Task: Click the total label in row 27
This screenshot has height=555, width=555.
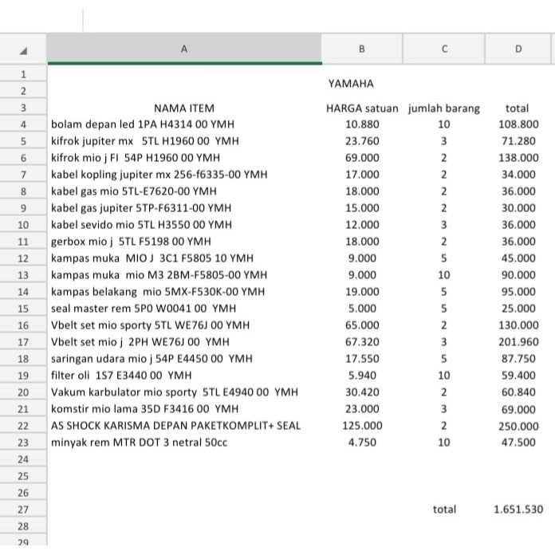Action: 444,510
